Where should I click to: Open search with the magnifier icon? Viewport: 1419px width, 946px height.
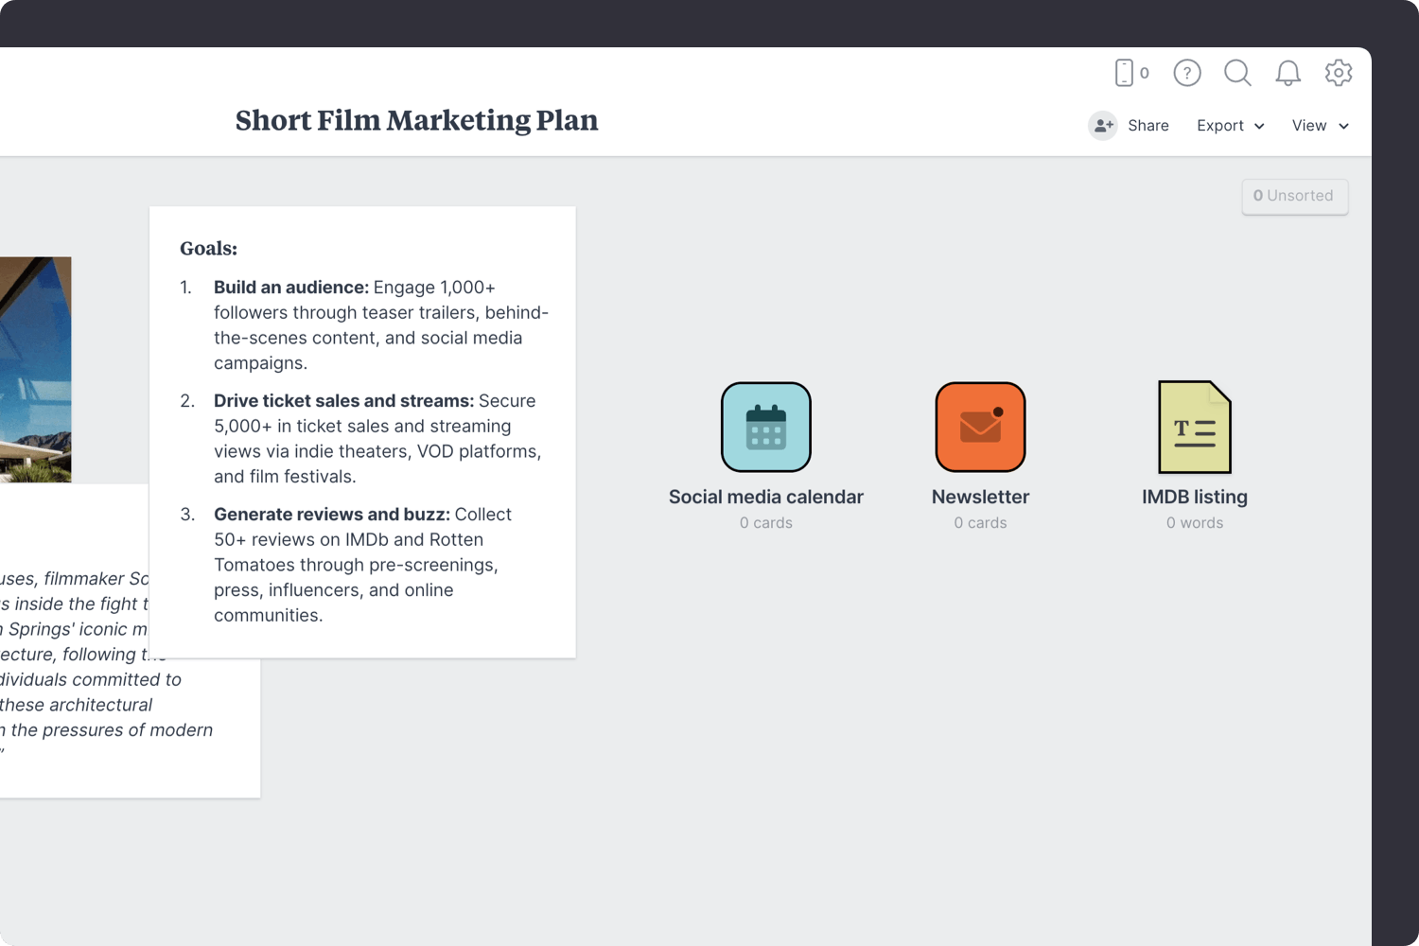tap(1237, 73)
